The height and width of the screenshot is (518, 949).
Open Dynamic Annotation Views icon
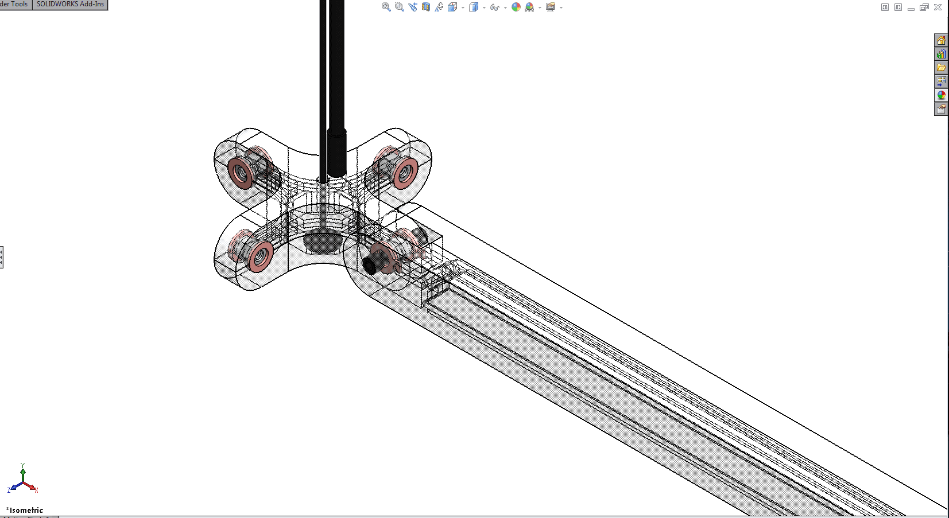coord(439,7)
